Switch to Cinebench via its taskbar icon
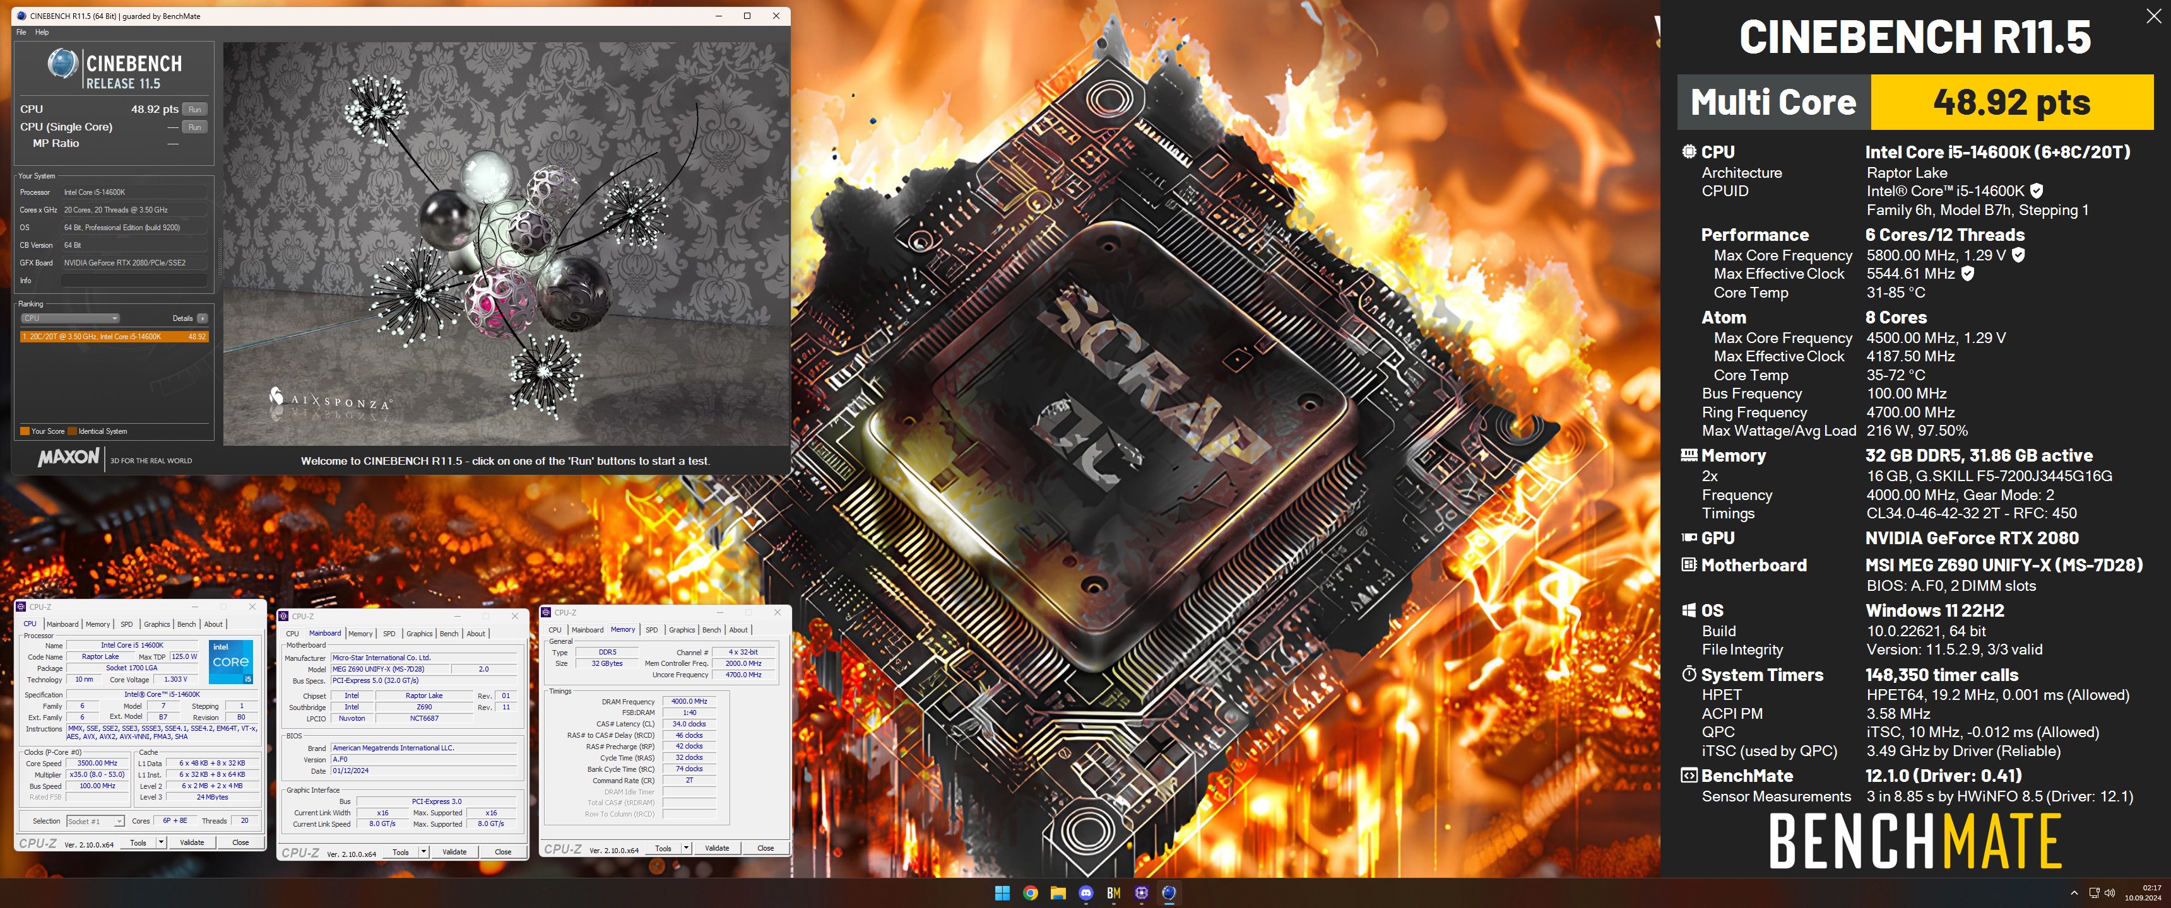This screenshot has height=908, width=2171. pos(1169,893)
